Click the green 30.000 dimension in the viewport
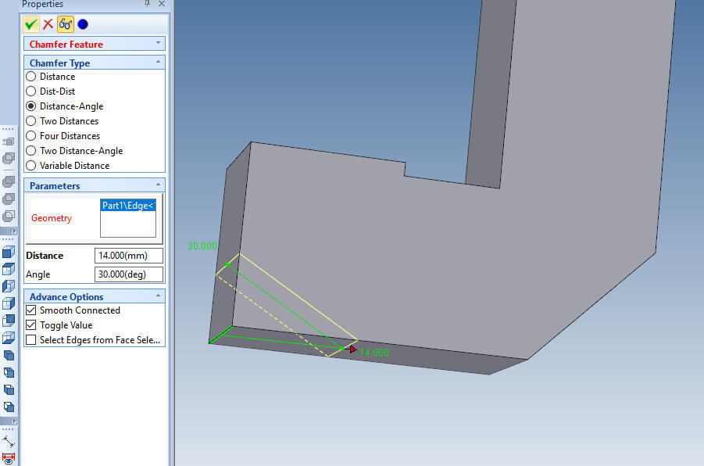Image resolution: width=704 pixels, height=466 pixels. [202, 246]
